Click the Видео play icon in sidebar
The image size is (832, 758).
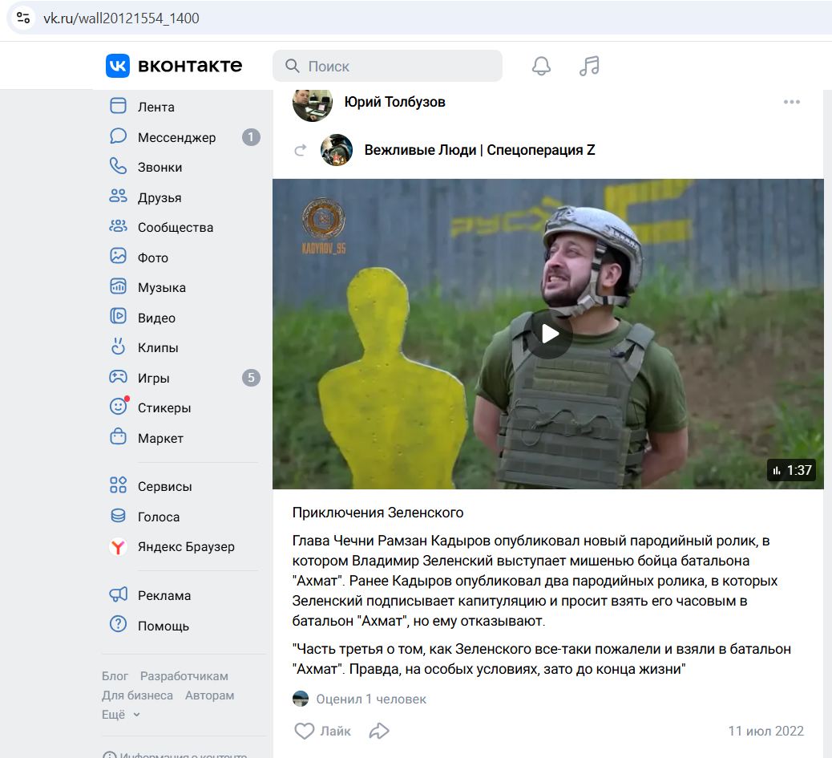click(x=118, y=317)
